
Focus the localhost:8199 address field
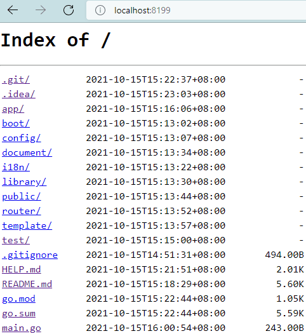196,10
